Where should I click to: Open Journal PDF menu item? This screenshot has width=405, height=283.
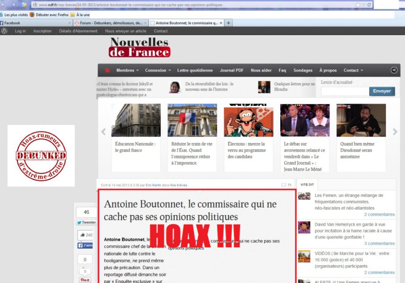pos(232,70)
